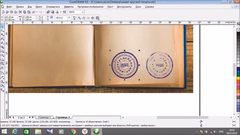Select the Interactive Blend tool
The image size is (240, 135).
click(x=2, y=72)
